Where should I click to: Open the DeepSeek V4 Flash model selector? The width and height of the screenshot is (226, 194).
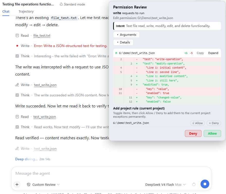point(165,185)
